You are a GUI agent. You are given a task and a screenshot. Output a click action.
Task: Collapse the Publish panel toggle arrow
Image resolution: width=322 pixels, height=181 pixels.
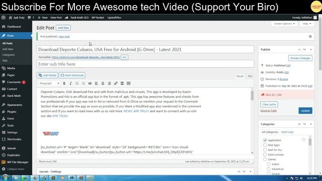[x=311, y=49]
